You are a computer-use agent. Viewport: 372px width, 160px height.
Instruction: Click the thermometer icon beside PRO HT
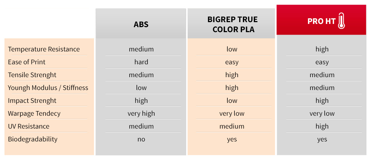(341, 21)
